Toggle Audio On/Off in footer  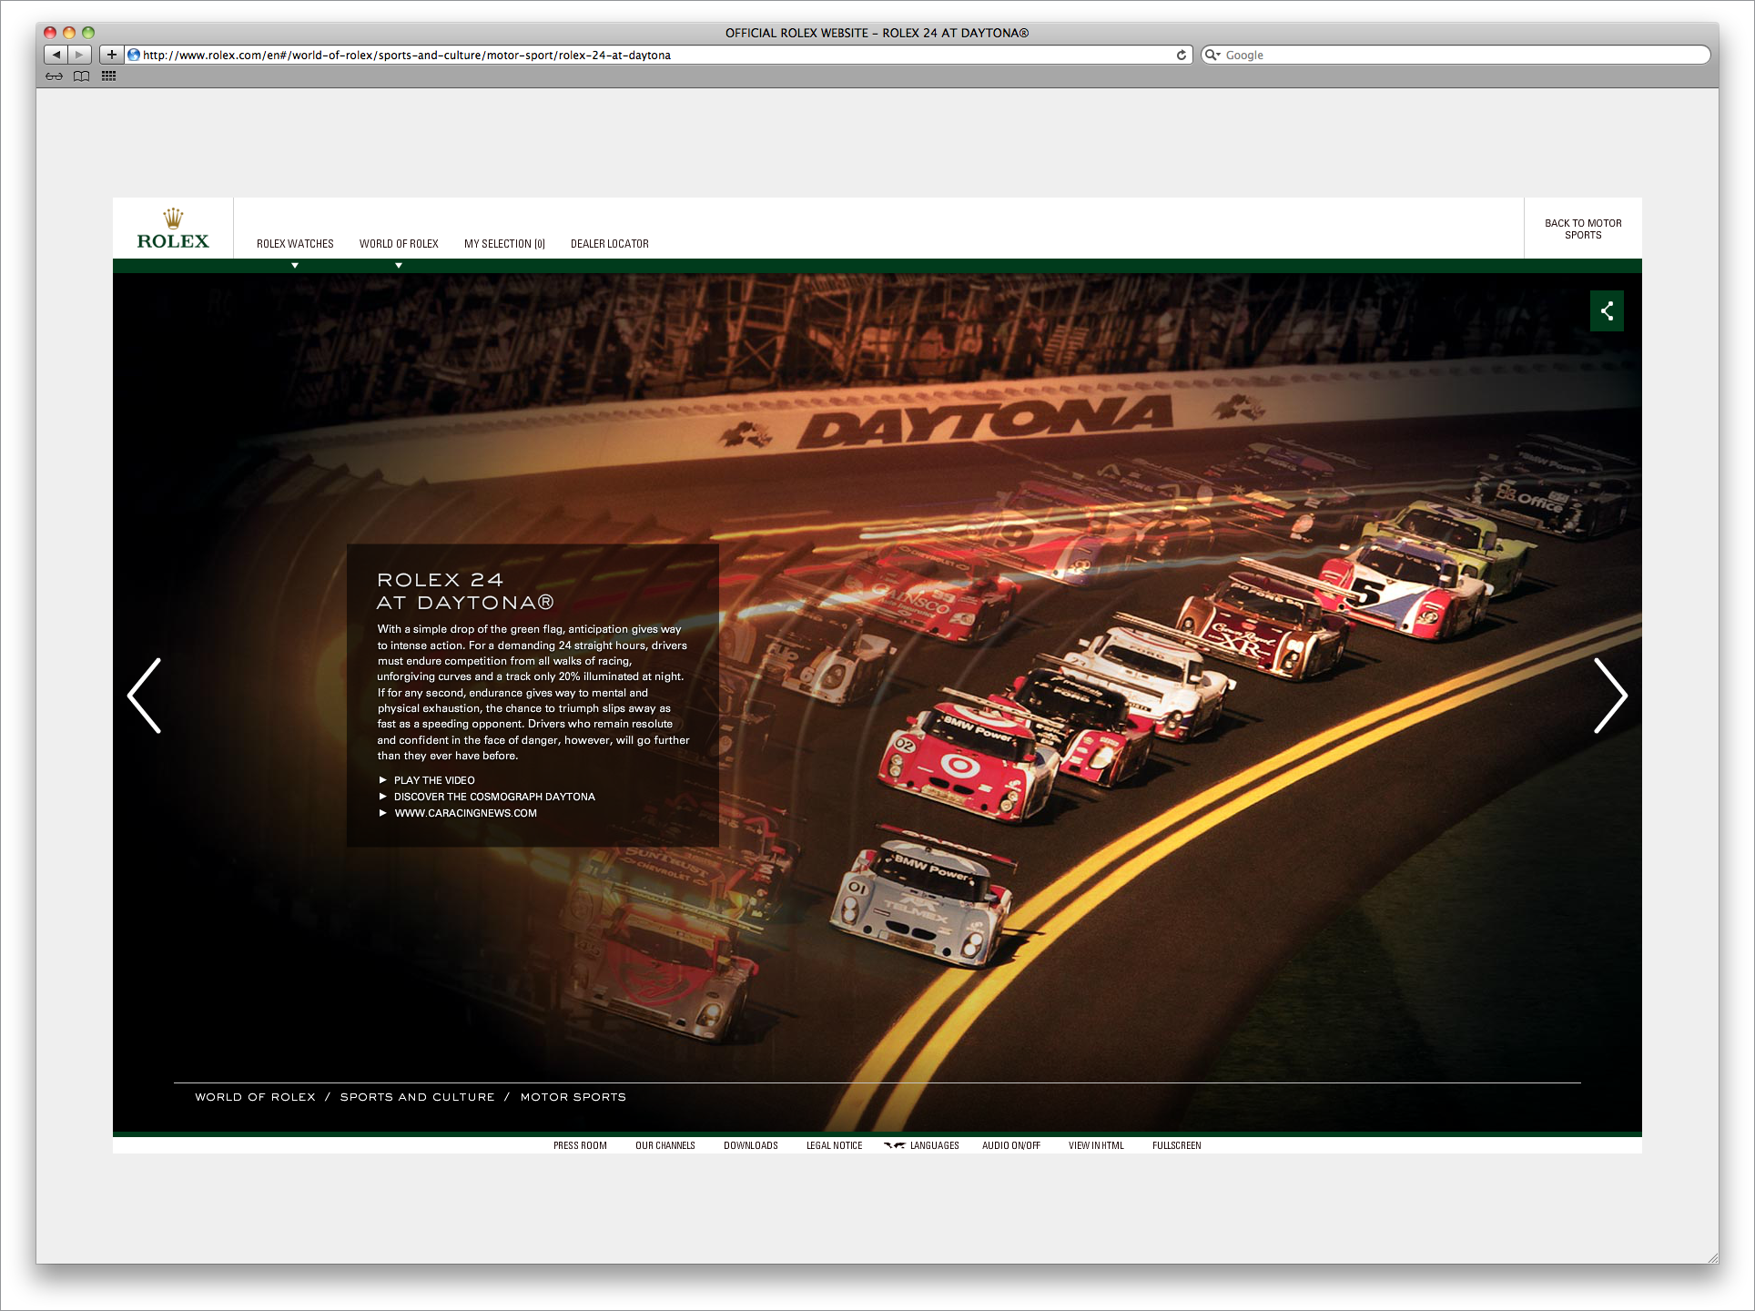(1011, 1146)
